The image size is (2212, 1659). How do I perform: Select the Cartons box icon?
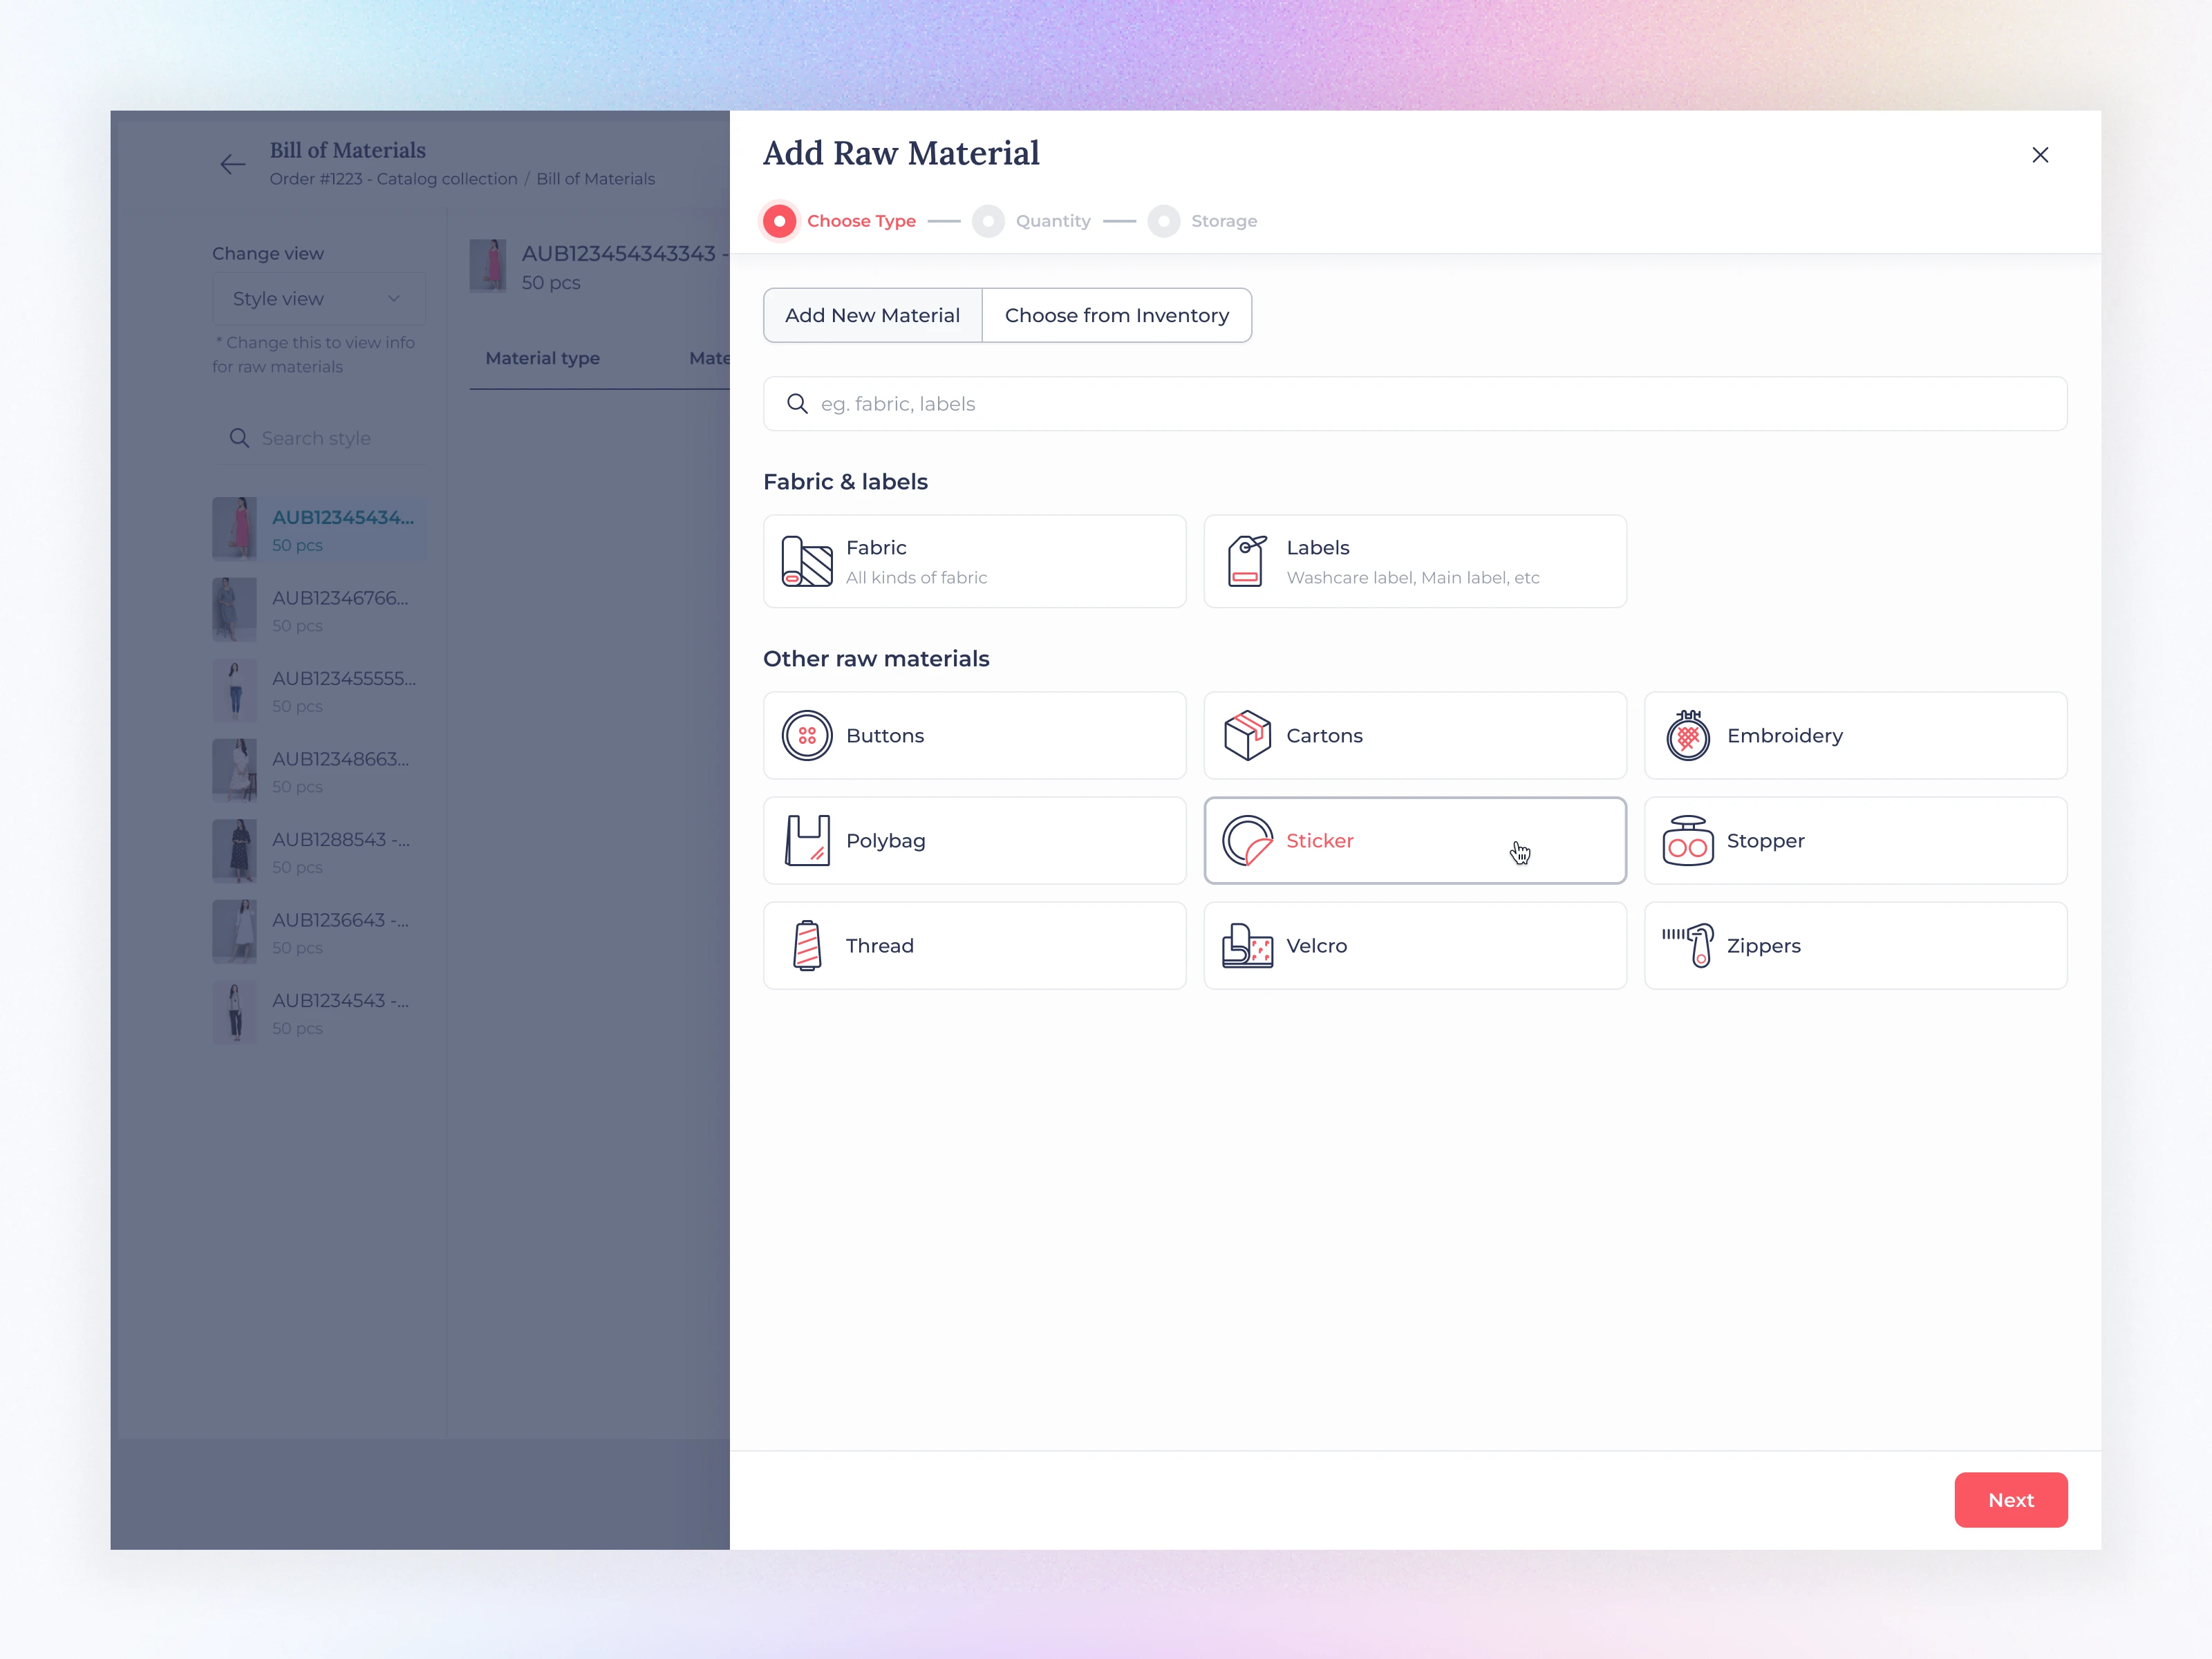1246,735
